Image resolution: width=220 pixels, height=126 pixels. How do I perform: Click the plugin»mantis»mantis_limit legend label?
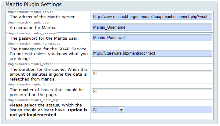point(28,84)
